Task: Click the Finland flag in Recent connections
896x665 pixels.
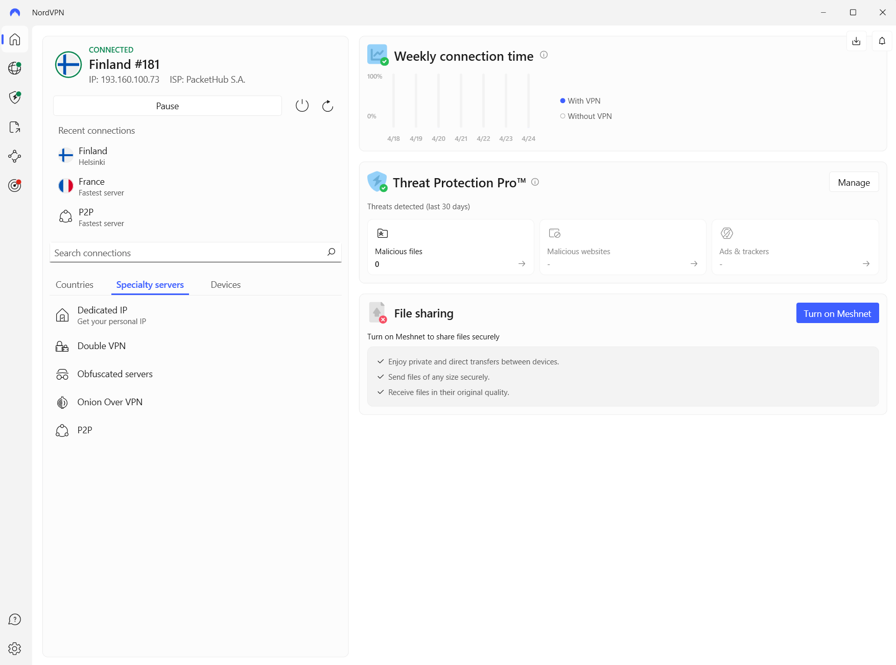Action: pyautogui.click(x=66, y=155)
